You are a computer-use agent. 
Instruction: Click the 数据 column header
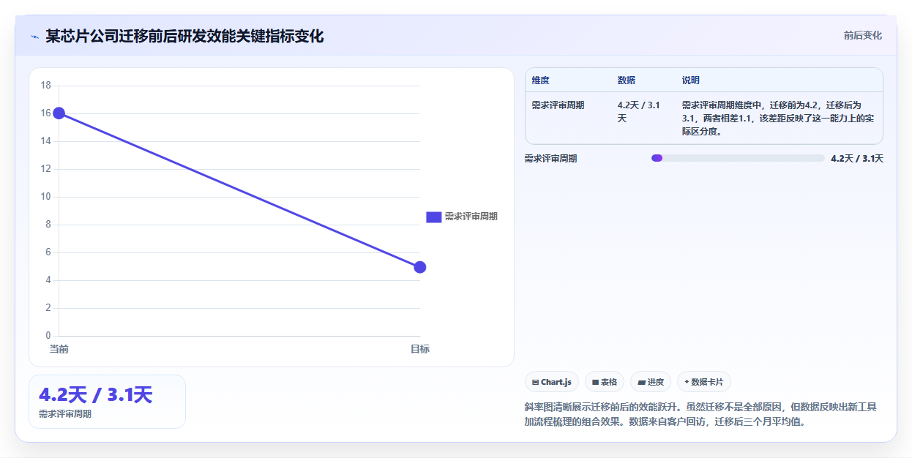627,80
